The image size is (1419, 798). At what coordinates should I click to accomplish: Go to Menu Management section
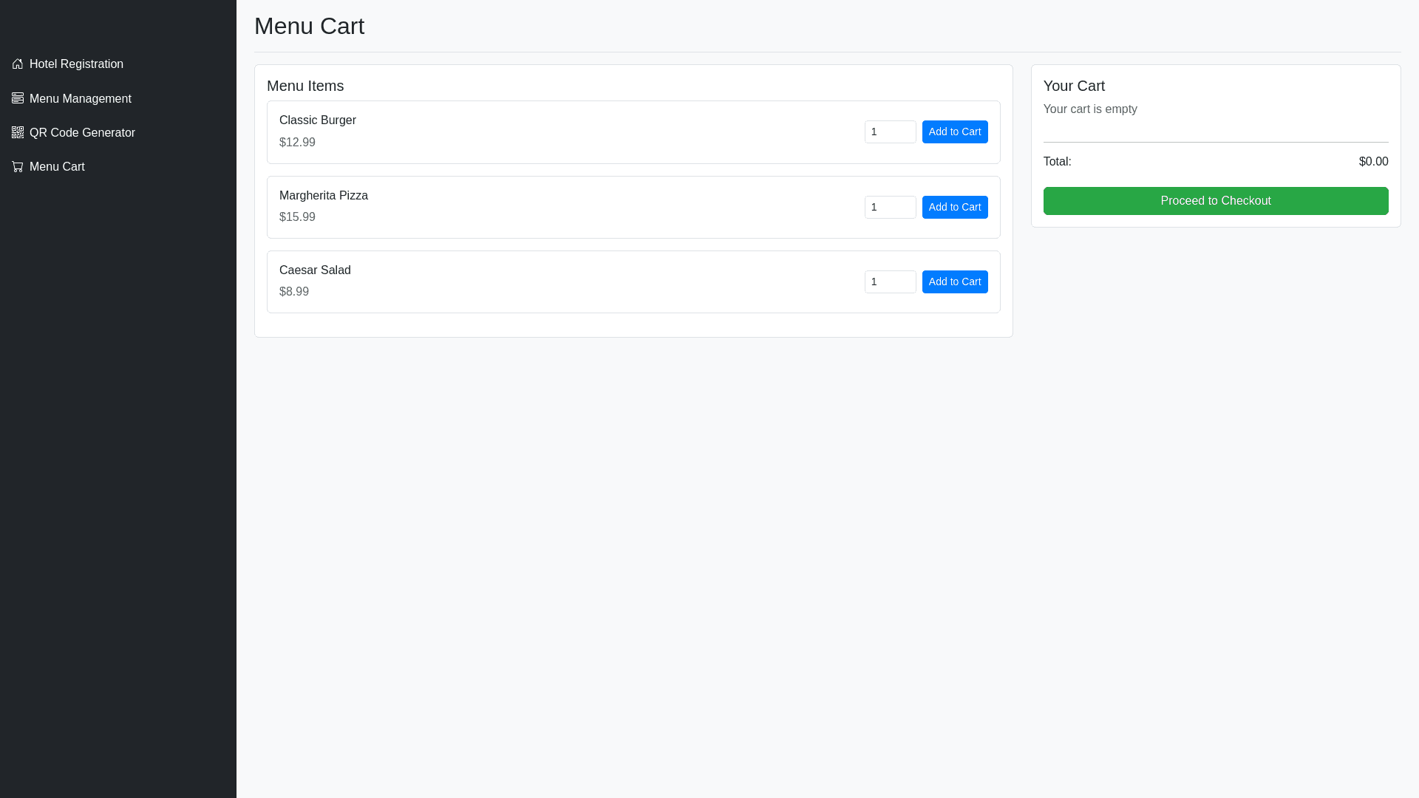click(x=80, y=99)
